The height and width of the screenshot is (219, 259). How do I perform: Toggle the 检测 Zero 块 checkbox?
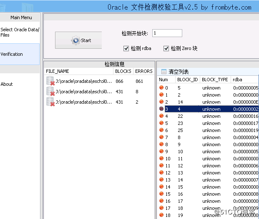click(166, 48)
